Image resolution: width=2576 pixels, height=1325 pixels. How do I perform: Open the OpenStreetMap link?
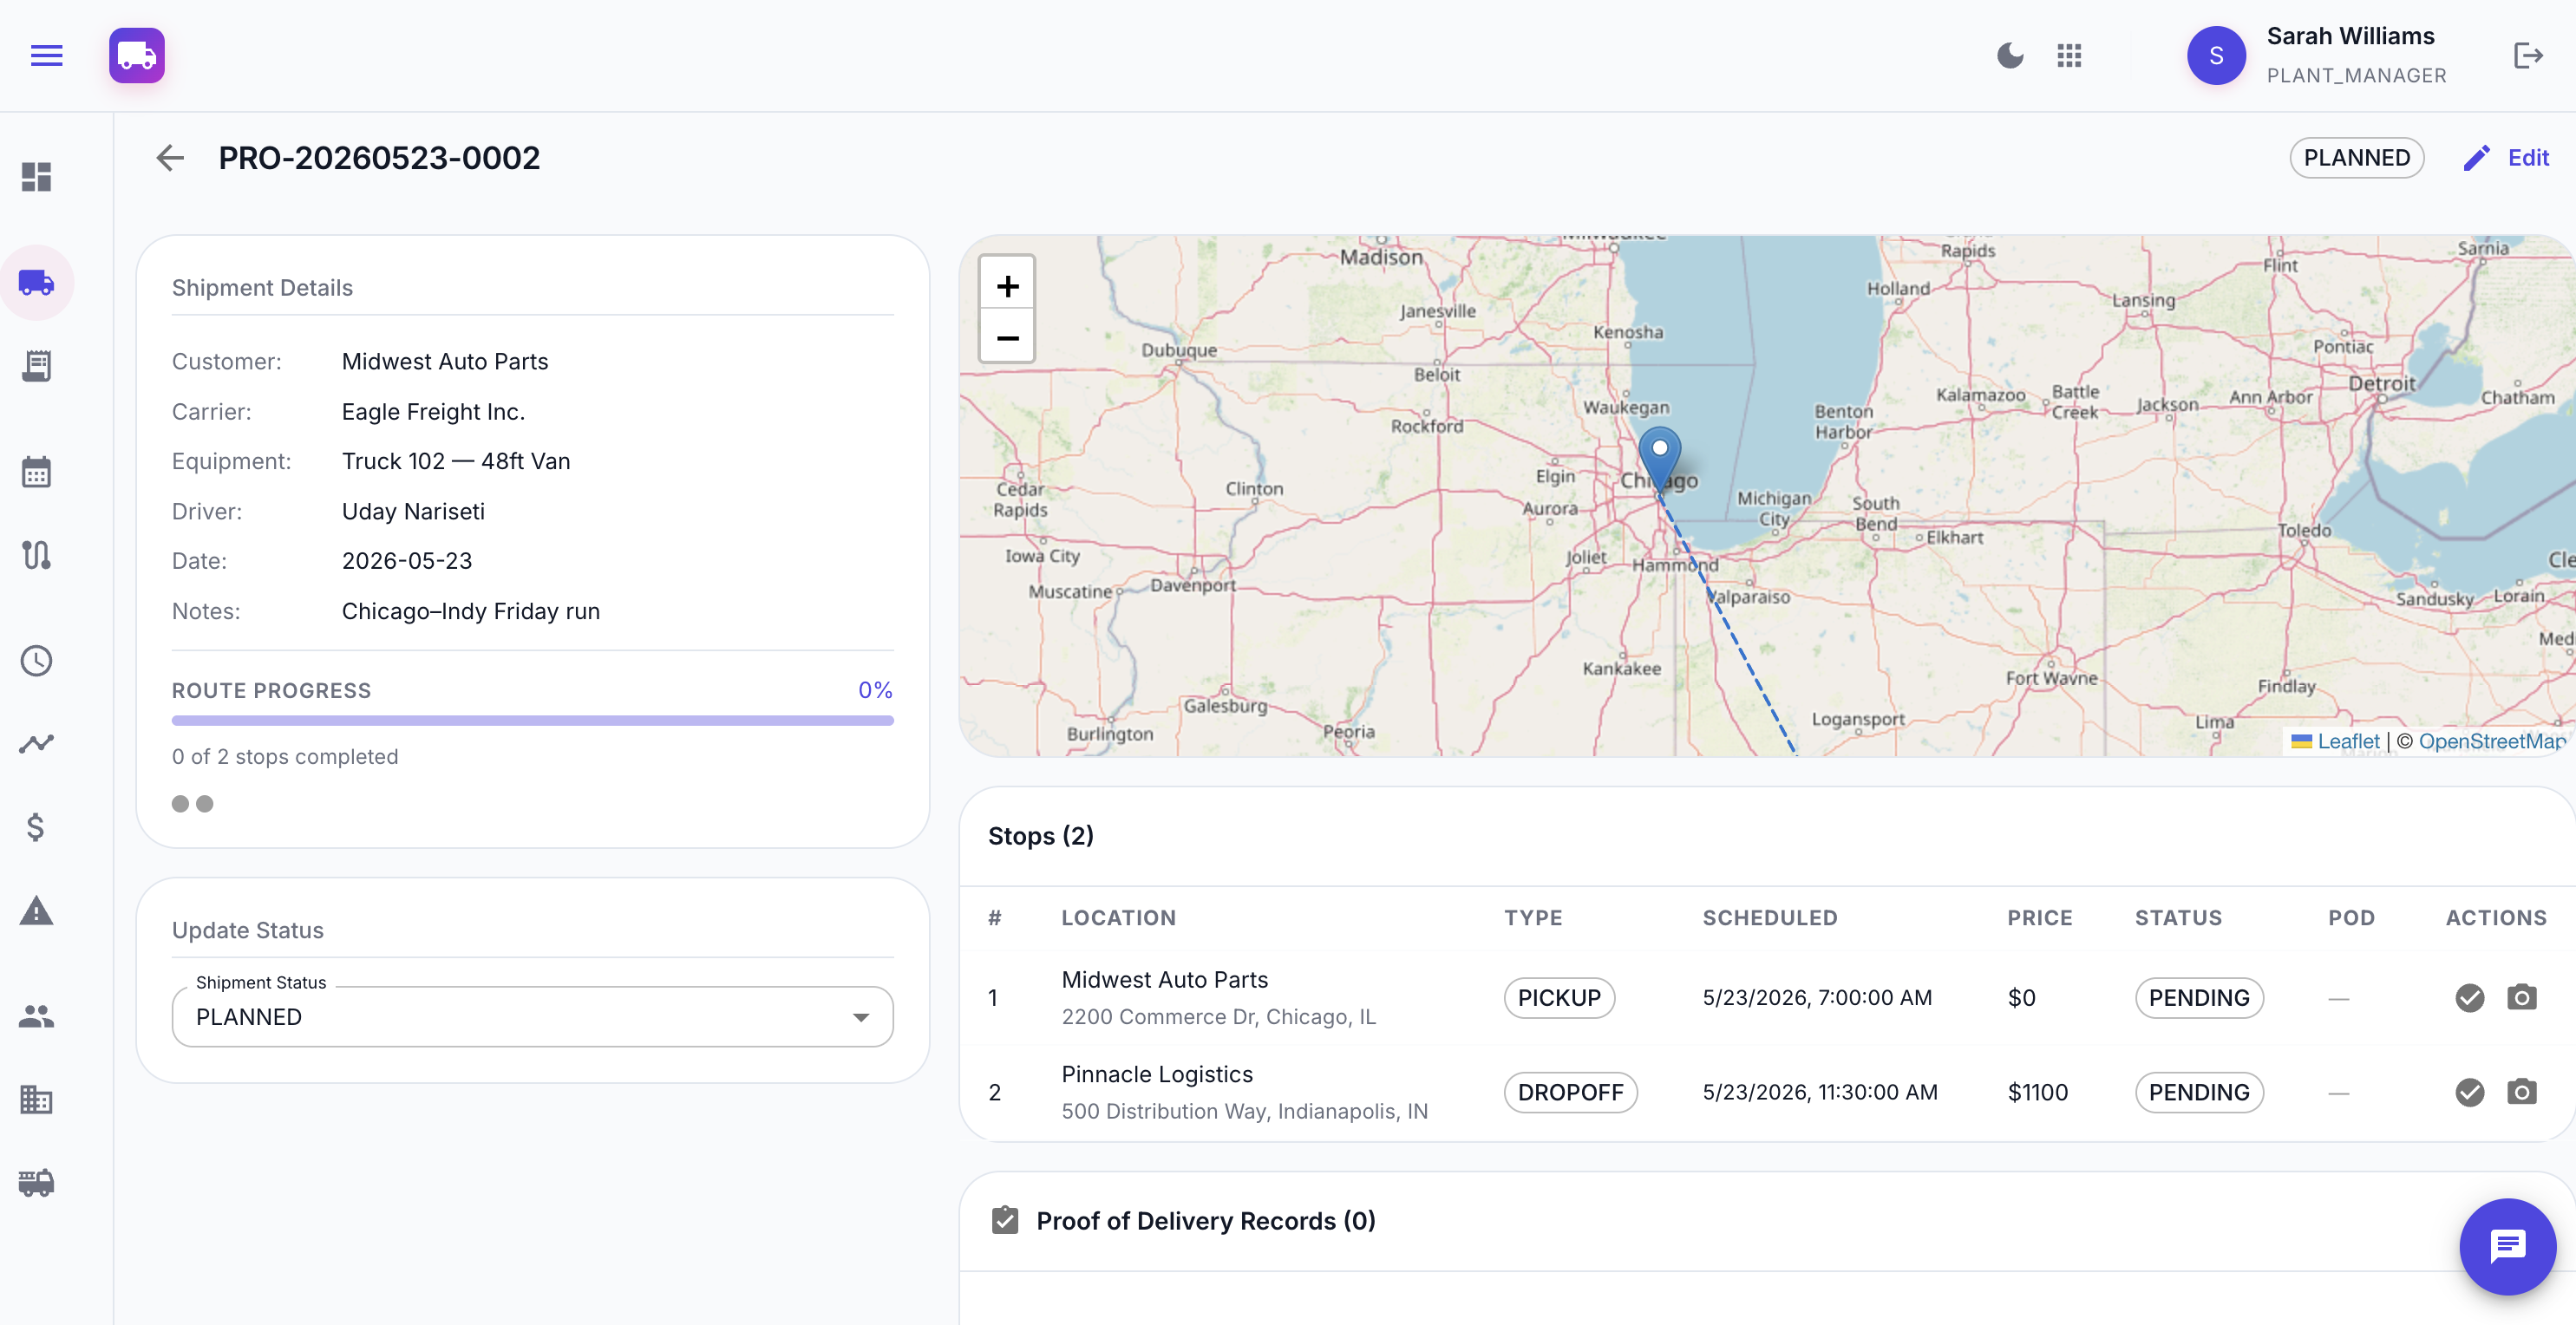[2492, 741]
